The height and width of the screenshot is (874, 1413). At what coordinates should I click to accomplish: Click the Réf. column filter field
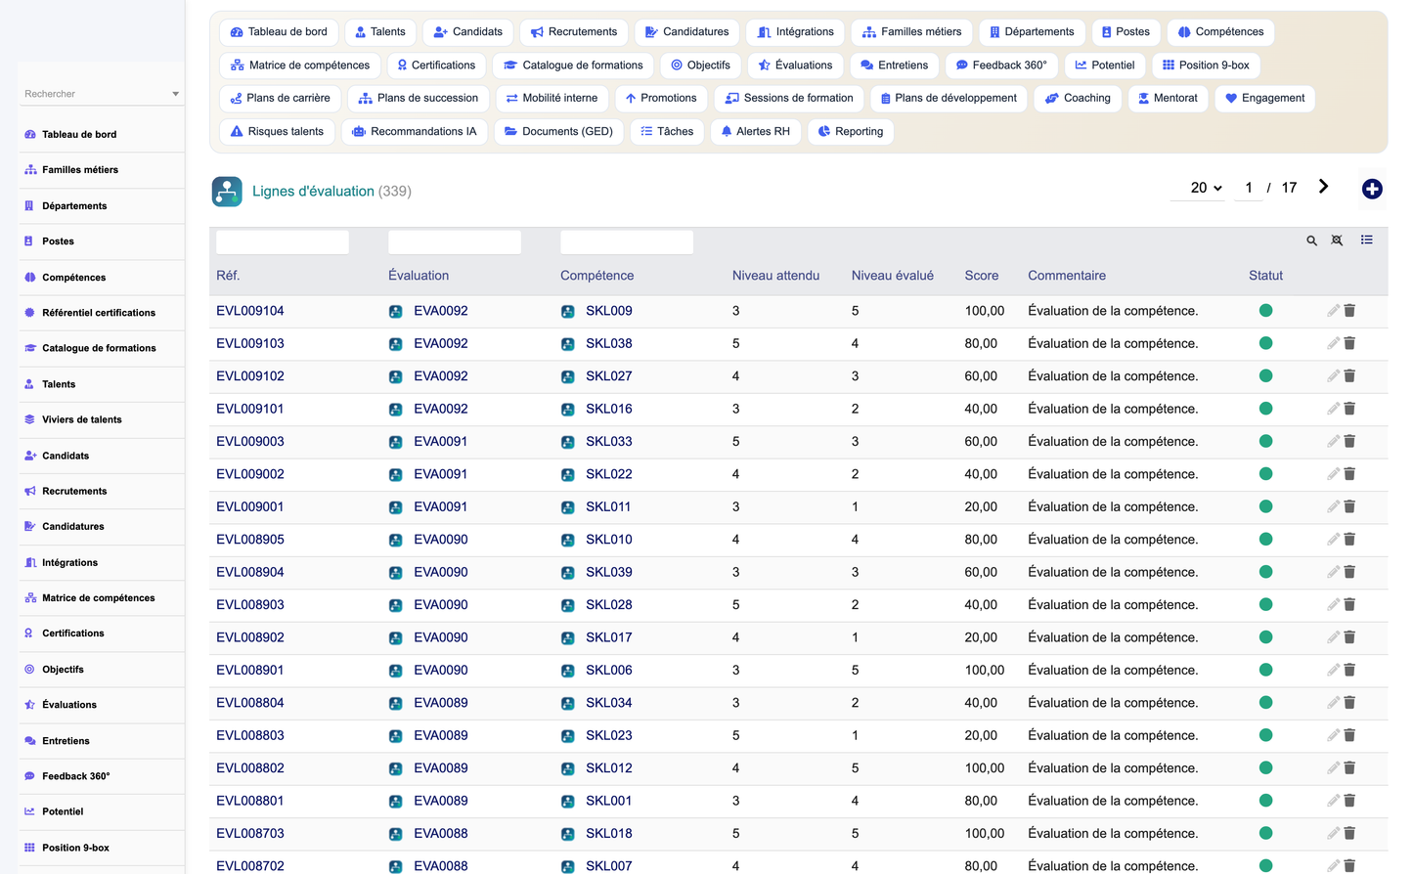[283, 242]
